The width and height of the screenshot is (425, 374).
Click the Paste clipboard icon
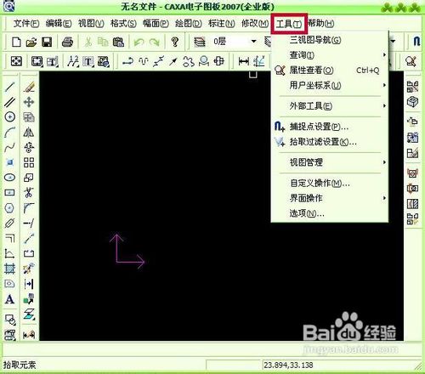click(x=118, y=42)
